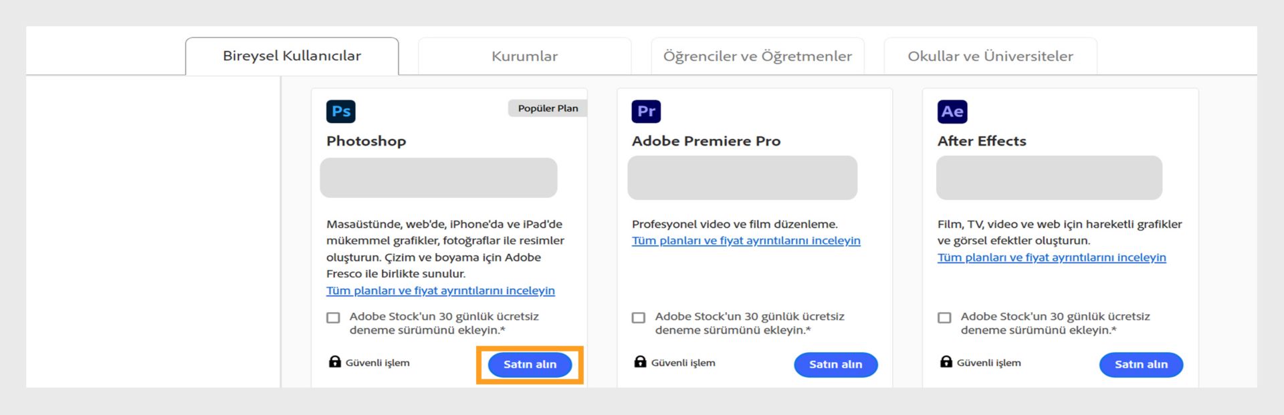This screenshot has height=415, width=1284.
Task: Click the Popüler Plan badge
Action: [x=547, y=108]
